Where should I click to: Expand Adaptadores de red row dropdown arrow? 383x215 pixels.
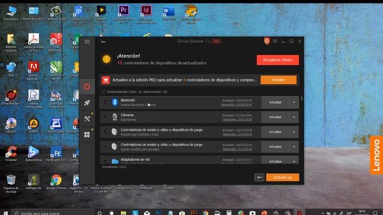pyautogui.click(x=294, y=161)
